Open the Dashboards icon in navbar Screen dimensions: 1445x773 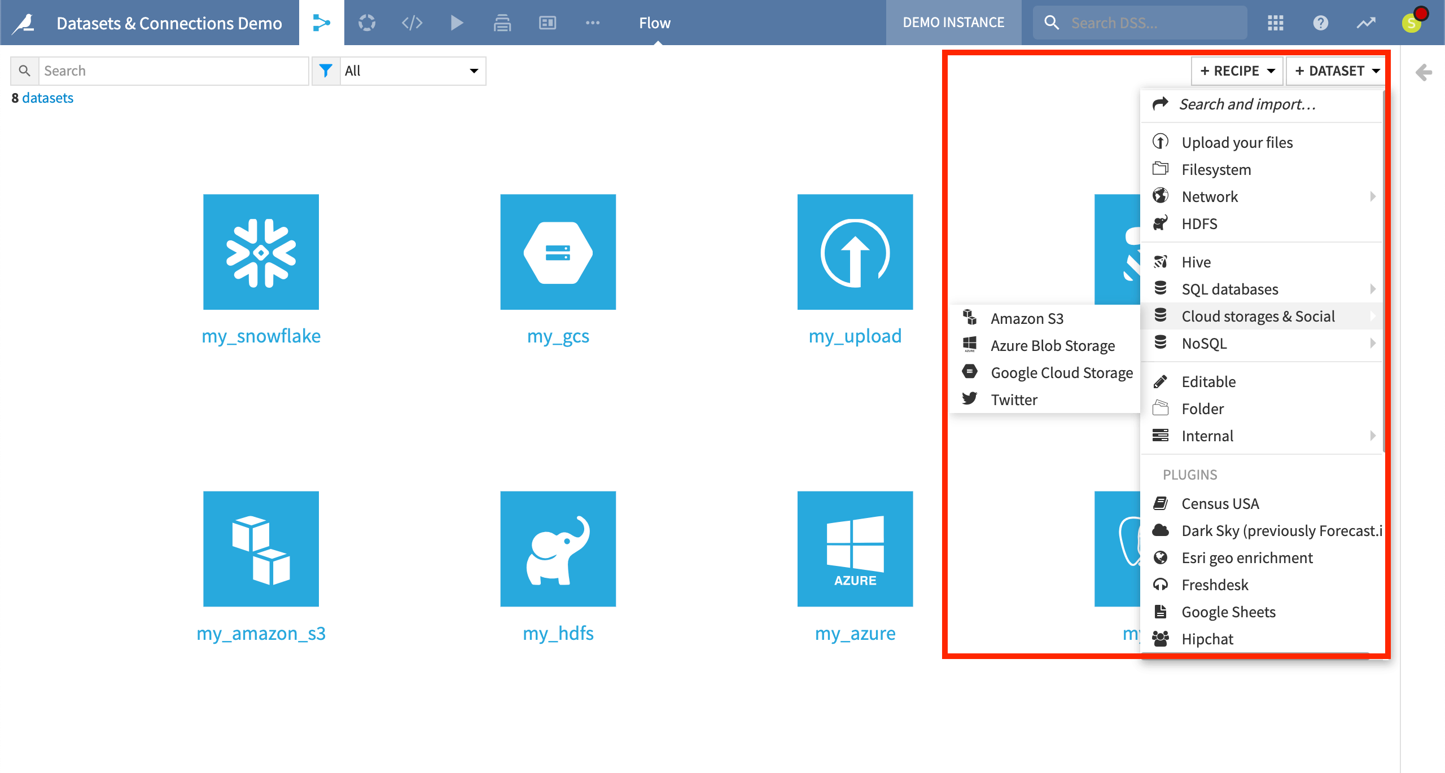pos(547,23)
